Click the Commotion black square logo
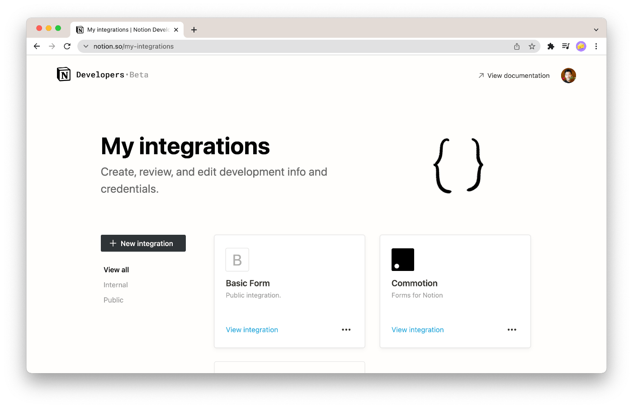 403,260
